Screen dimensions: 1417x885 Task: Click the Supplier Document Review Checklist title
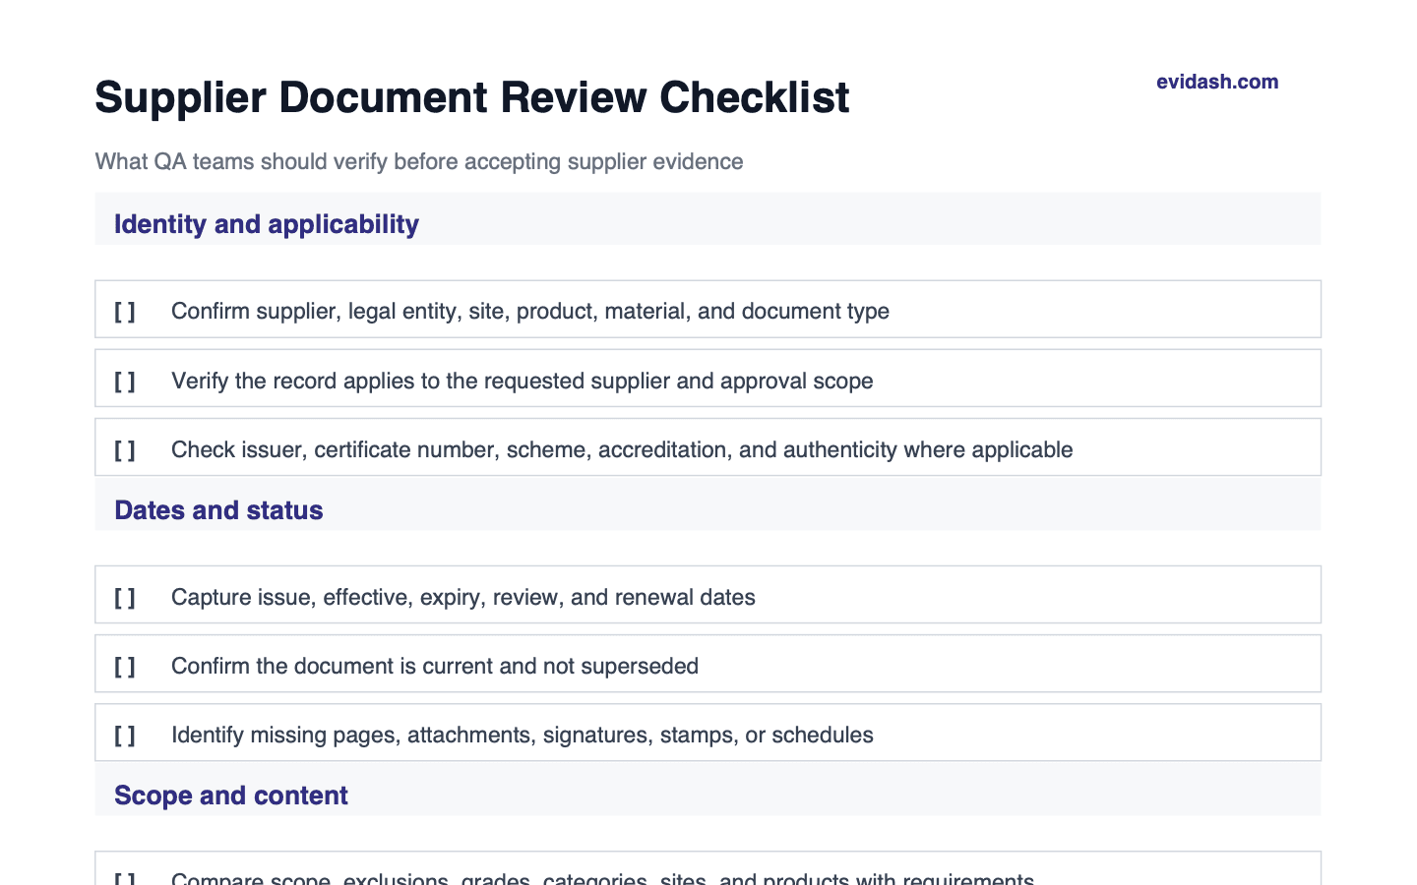(472, 97)
